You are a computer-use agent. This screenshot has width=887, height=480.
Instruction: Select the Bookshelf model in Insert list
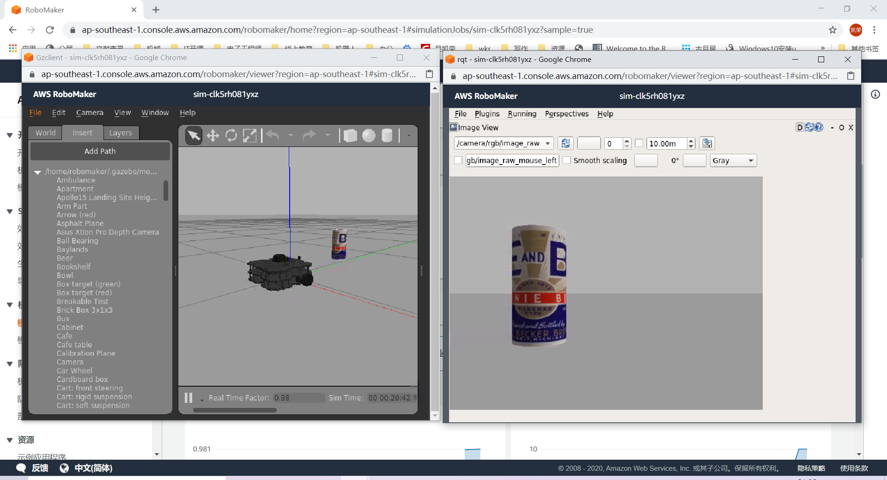73,267
